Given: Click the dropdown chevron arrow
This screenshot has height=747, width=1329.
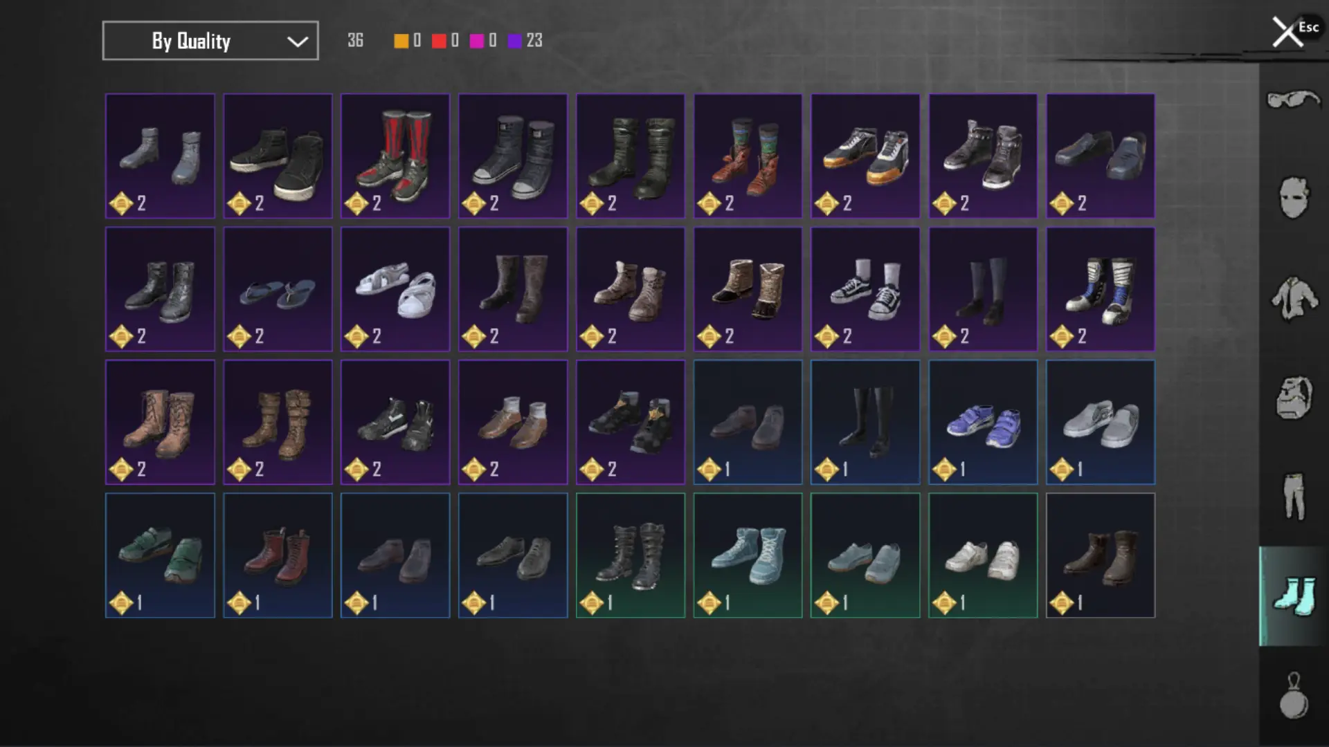Looking at the screenshot, I should click(x=298, y=41).
